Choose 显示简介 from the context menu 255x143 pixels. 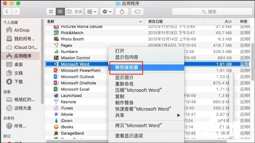point(146,78)
